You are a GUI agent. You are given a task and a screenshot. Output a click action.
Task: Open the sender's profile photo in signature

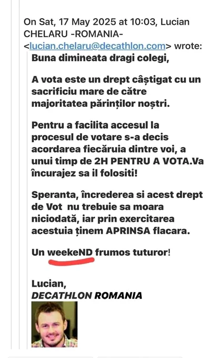pyautogui.click(x=54, y=325)
